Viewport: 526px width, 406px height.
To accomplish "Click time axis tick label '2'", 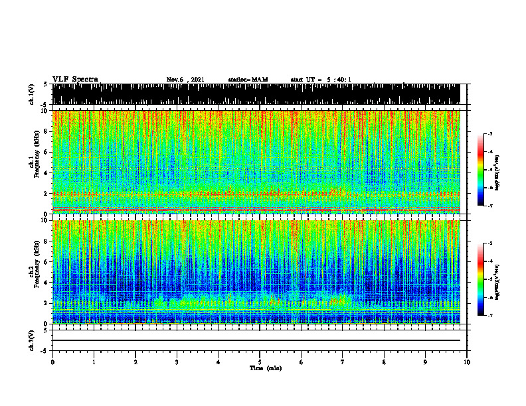I will click(135, 362).
